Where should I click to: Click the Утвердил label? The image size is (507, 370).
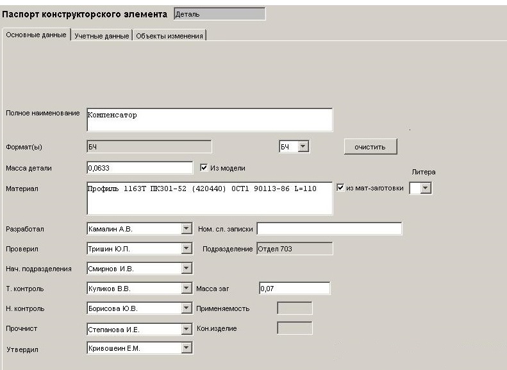[x=22, y=349]
